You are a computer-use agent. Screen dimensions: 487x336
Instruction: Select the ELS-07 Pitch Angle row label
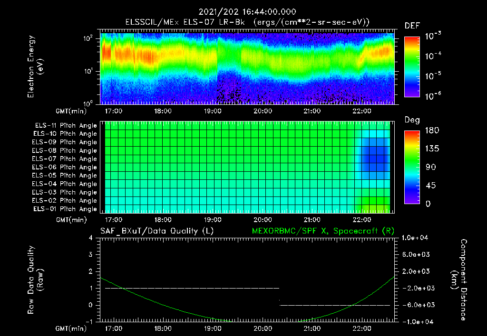coord(65,159)
